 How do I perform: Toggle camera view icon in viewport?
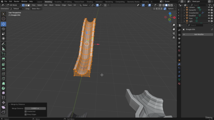[174, 33]
